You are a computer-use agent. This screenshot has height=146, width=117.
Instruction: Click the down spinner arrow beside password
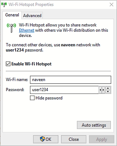point(108,92)
